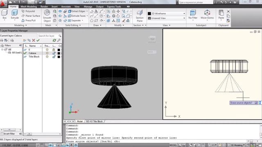Expand the Modify panel
Screen dimensions: 262x147
(119, 25)
